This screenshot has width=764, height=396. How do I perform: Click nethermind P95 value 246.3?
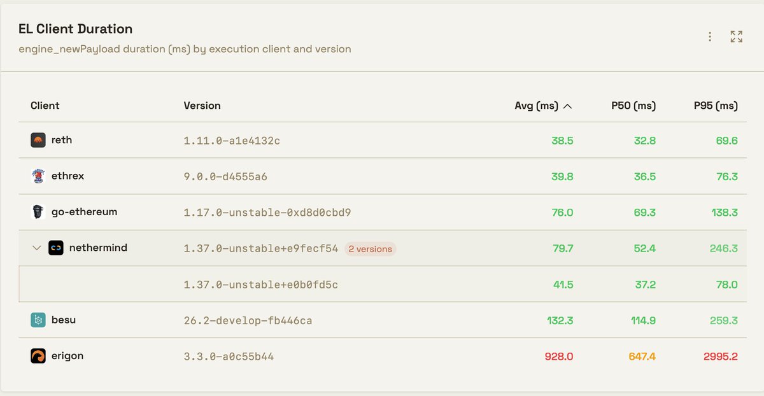pos(724,248)
